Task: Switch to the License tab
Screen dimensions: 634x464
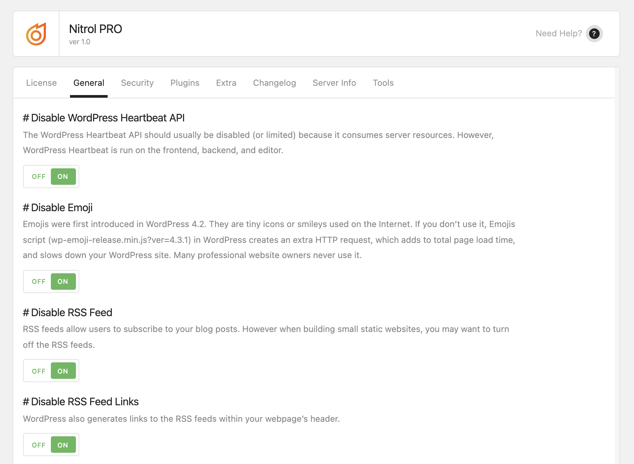Action: pos(41,83)
